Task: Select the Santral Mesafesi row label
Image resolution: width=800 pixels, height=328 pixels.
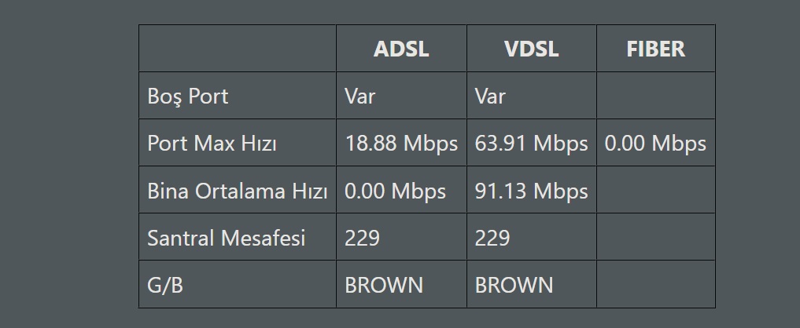Action: point(226,238)
